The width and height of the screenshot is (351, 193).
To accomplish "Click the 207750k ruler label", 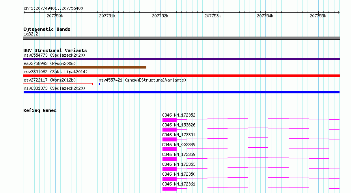I will click(x=55, y=16).
